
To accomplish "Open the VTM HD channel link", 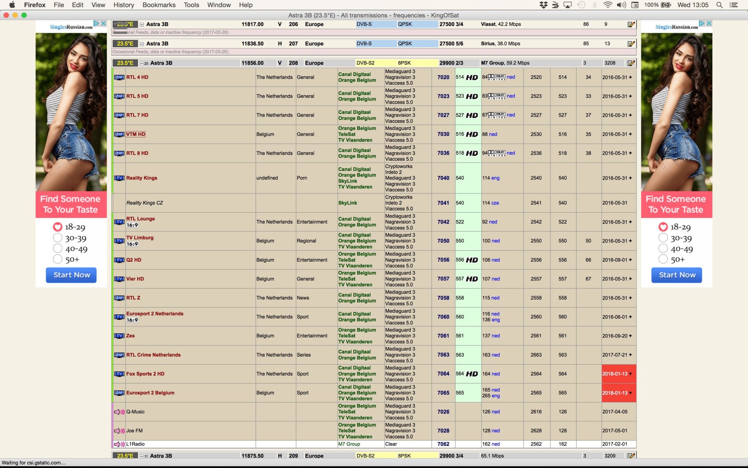I will pyautogui.click(x=136, y=134).
